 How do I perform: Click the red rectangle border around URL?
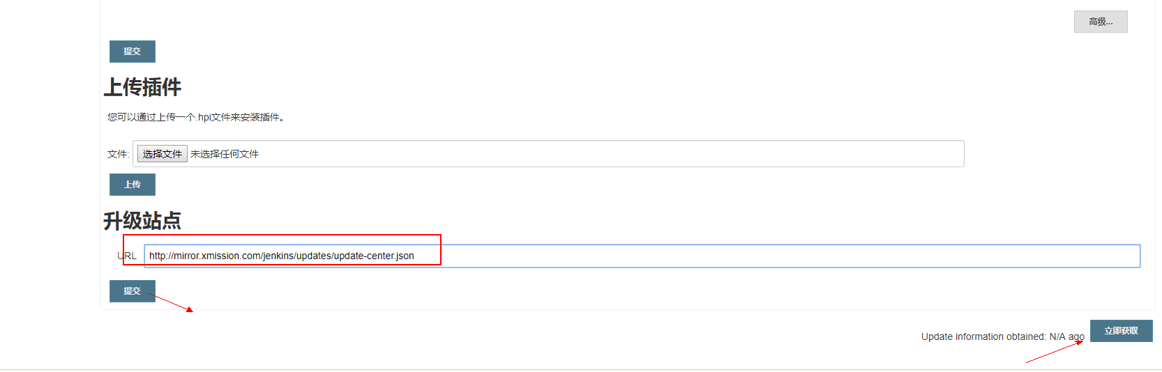[x=441, y=249]
